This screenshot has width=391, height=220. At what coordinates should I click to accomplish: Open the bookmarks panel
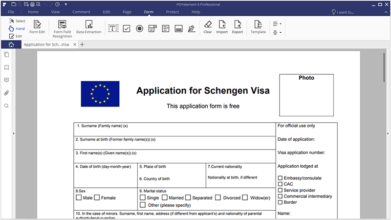pyautogui.click(x=6, y=67)
